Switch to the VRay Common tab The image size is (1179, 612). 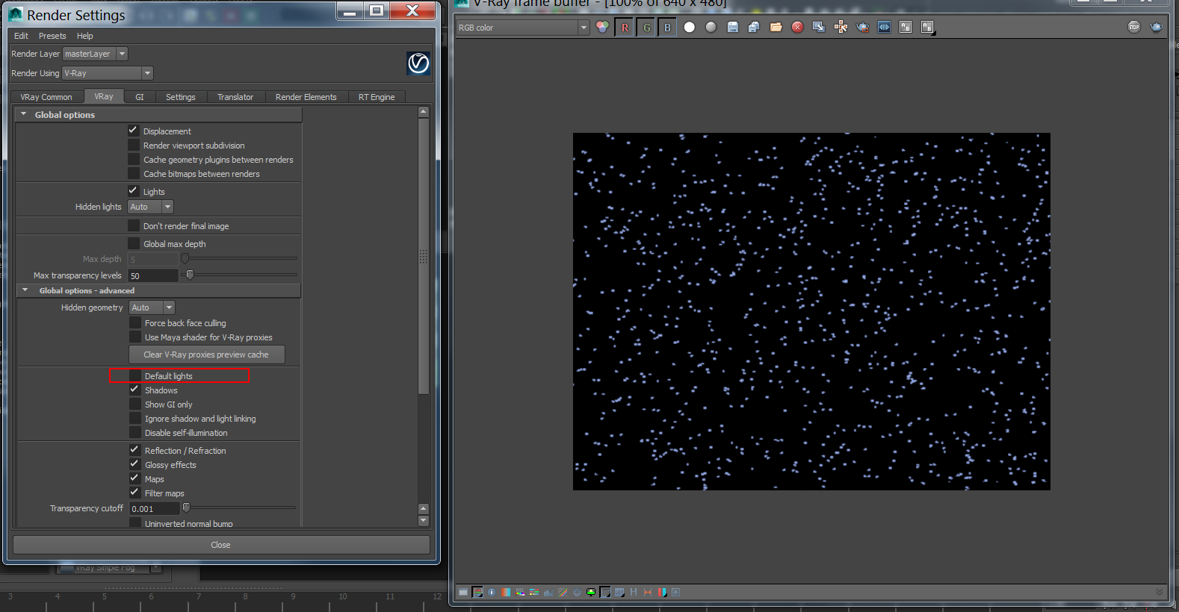(x=46, y=97)
